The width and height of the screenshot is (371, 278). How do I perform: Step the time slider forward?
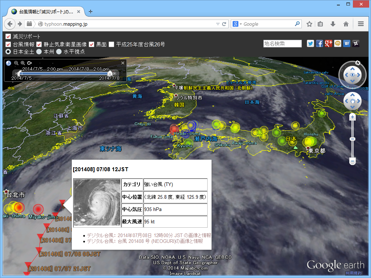(x=115, y=73)
